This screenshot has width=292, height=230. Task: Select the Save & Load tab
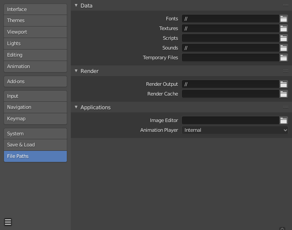[x=35, y=145]
